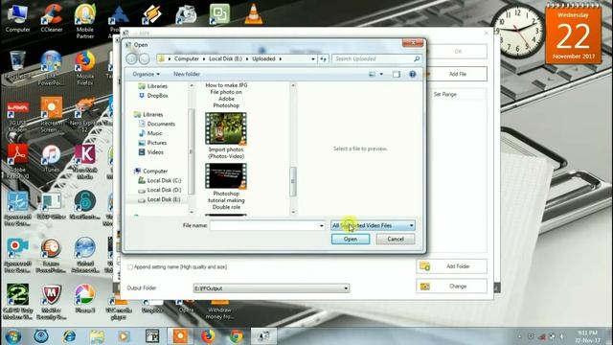Click the search magnifier icon in the dialog
613x345 pixels.
point(417,58)
